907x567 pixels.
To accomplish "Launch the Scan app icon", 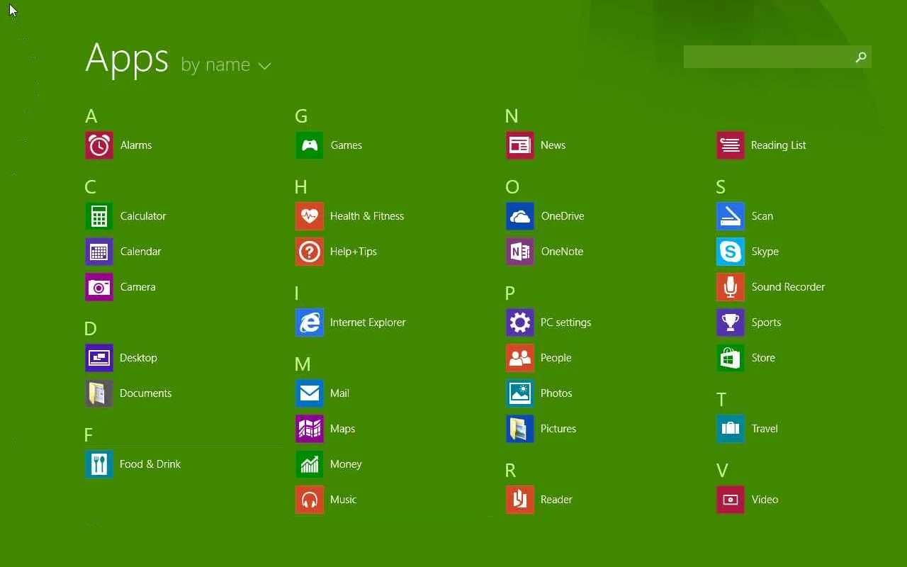I will pos(731,216).
